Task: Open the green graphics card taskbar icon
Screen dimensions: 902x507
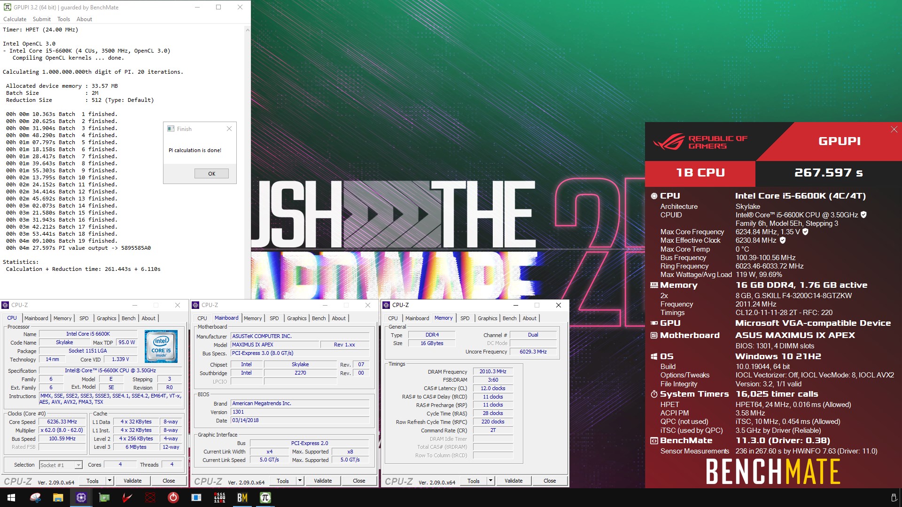Action: pos(104,498)
